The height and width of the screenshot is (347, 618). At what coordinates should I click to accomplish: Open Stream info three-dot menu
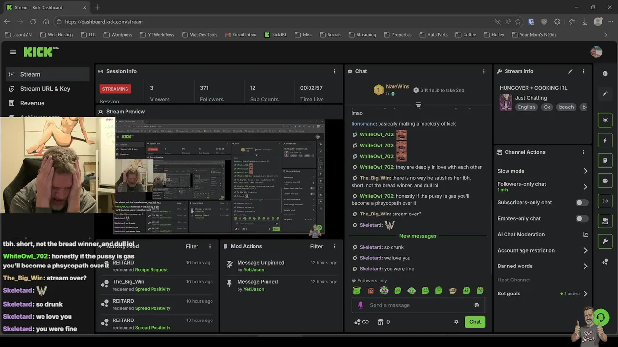pyautogui.click(x=583, y=71)
